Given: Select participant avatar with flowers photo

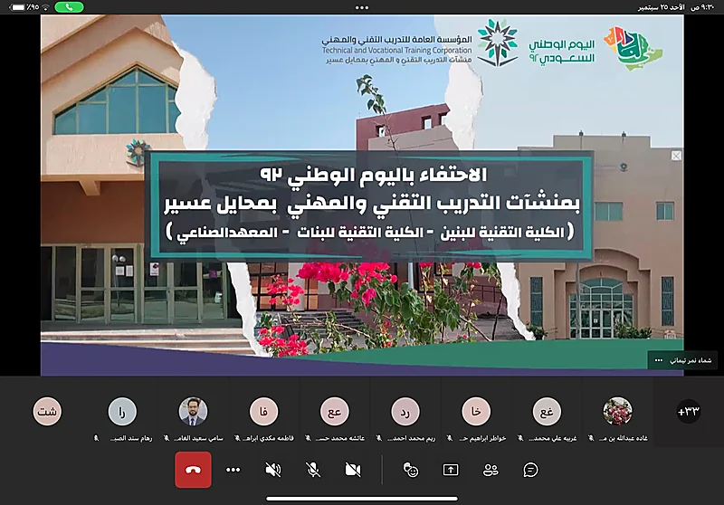Looking at the screenshot, I should pos(617,412).
